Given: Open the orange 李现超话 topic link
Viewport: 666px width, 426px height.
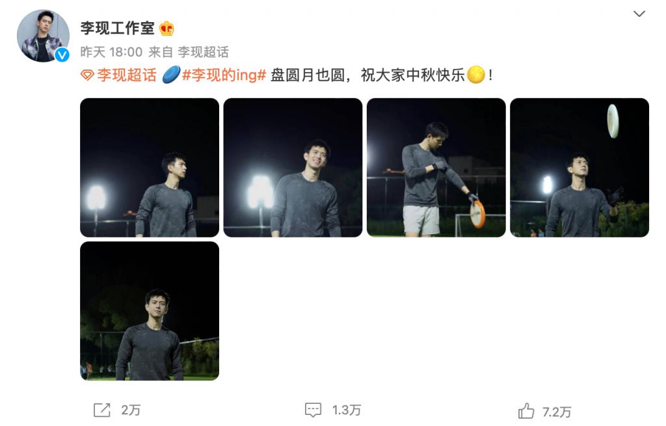Looking at the screenshot, I should point(127,75).
